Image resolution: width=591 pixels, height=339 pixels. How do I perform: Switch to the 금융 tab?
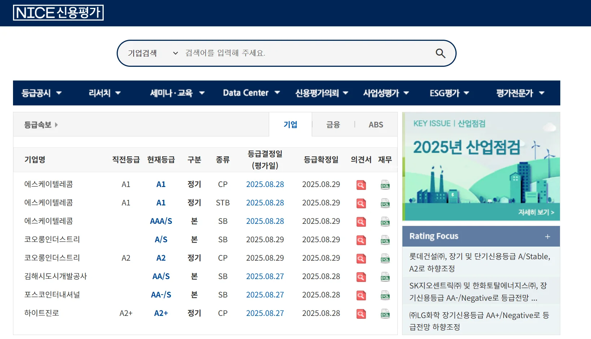tap(332, 124)
